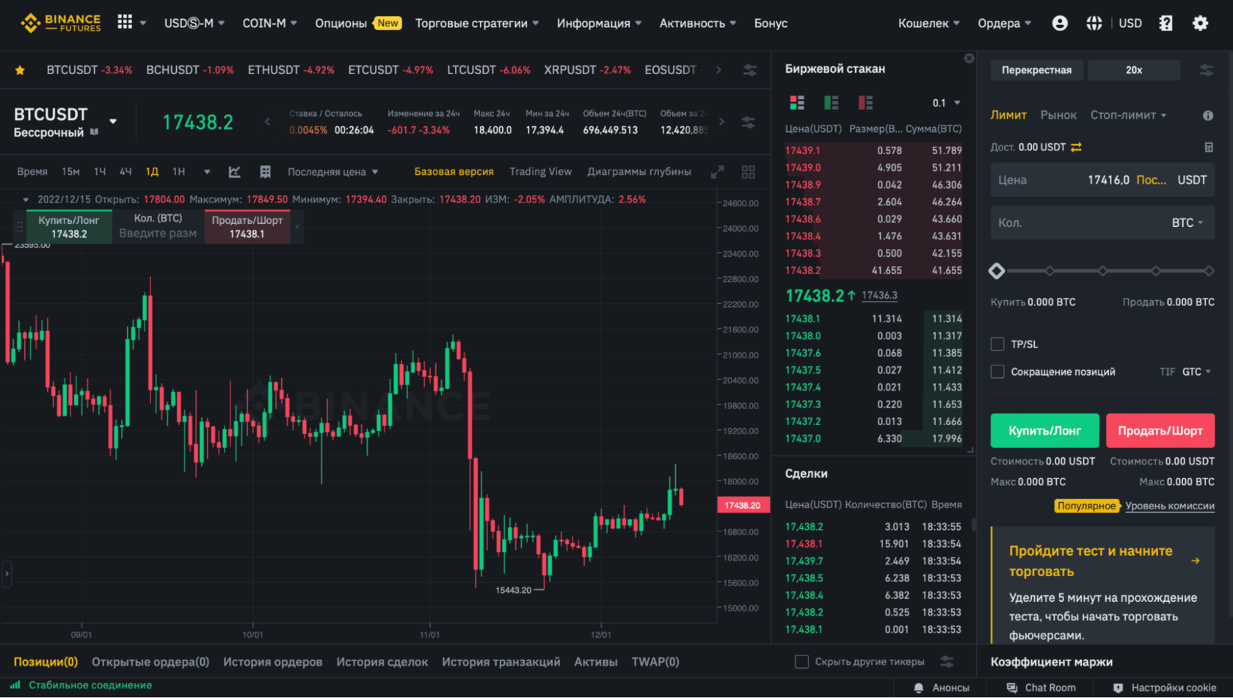Switch to Trading View chart tab

[x=541, y=172]
